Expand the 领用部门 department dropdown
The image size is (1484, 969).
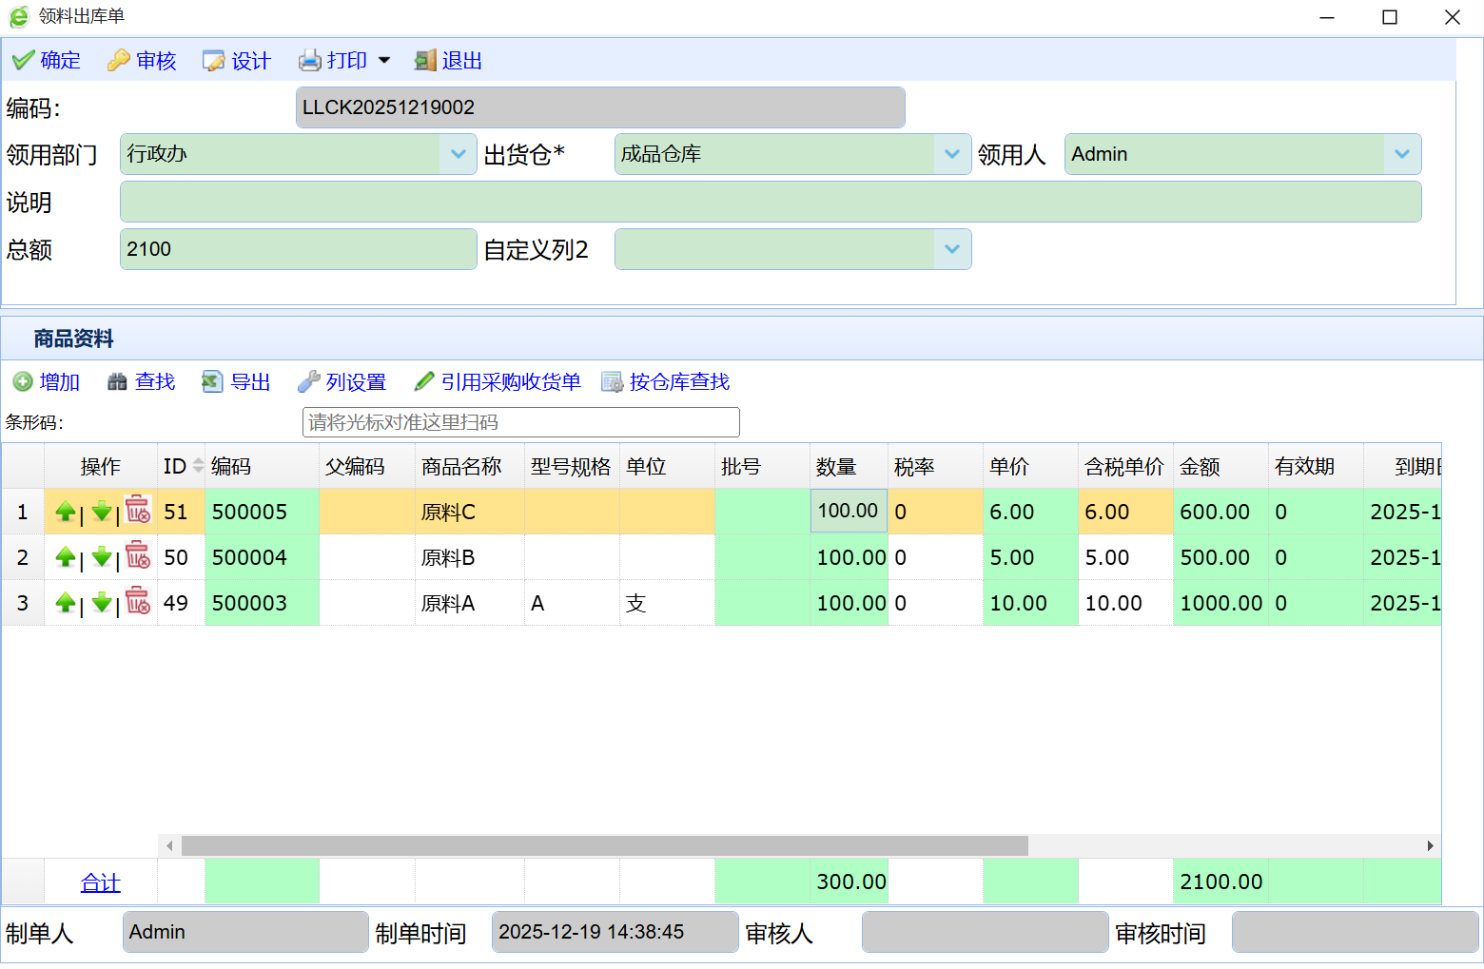point(458,154)
